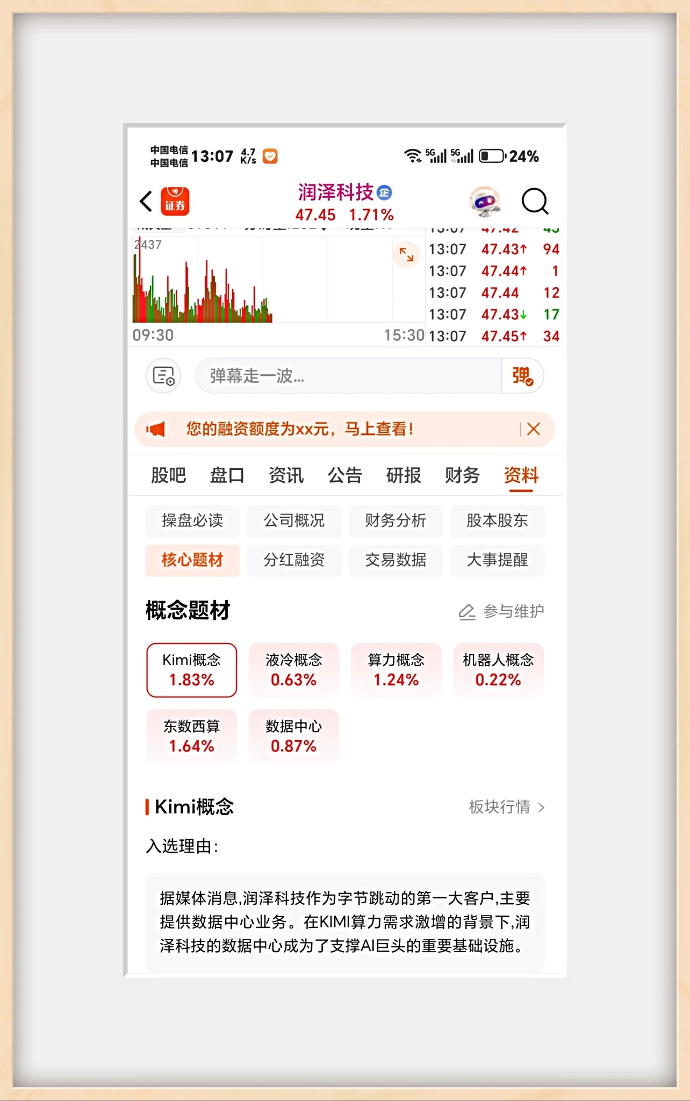
Task: Open the 分红融资 section
Action: pyautogui.click(x=294, y=560)
